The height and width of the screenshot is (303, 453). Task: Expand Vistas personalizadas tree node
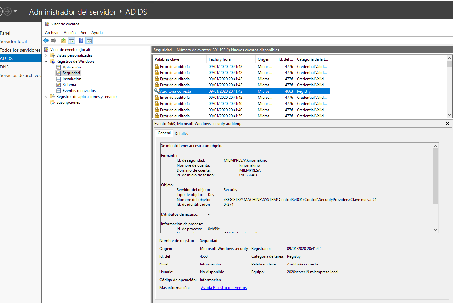coord(46,56)
